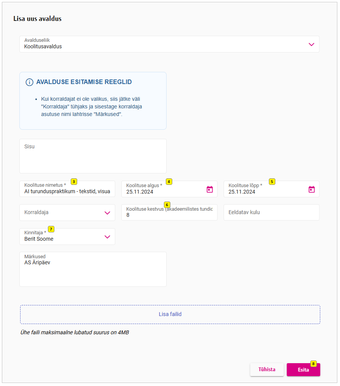The width and height of the screenshot is (340, 386).
Task: Open the Korraldaja dropdown arrow
Action: 107,213
